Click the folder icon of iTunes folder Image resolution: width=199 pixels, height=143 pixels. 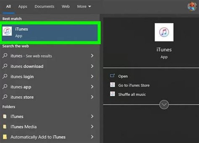coord(5,116)
